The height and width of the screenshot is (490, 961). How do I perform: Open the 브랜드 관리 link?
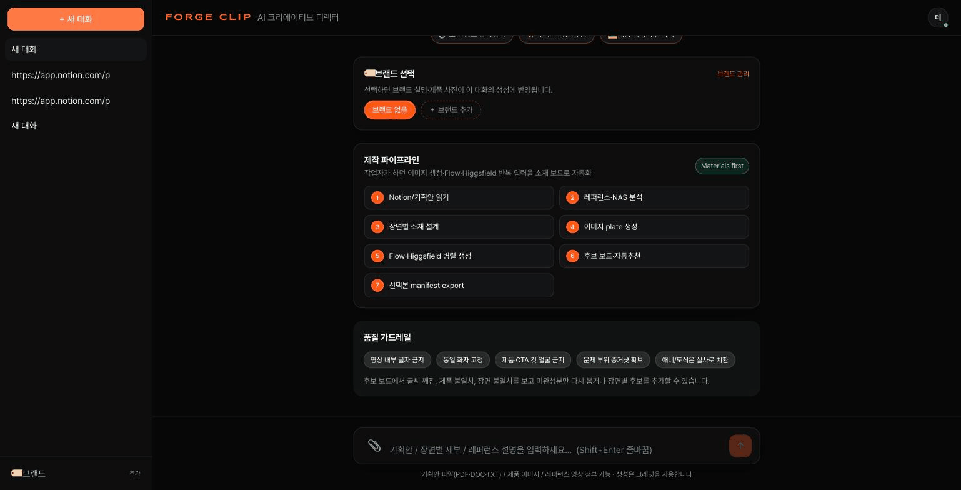click(733, 74)
